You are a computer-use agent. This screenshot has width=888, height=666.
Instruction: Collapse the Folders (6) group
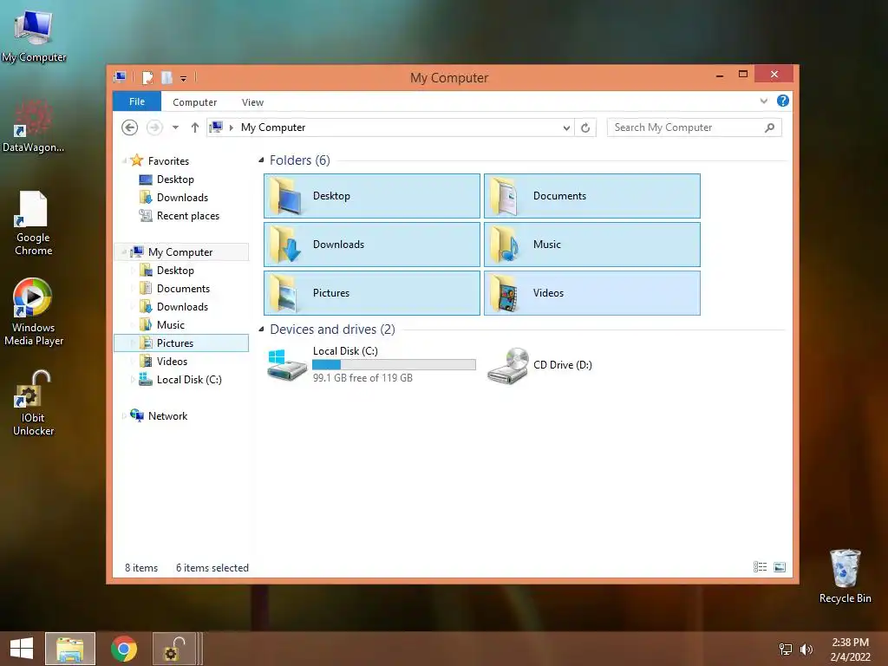(x=261, y=160)
